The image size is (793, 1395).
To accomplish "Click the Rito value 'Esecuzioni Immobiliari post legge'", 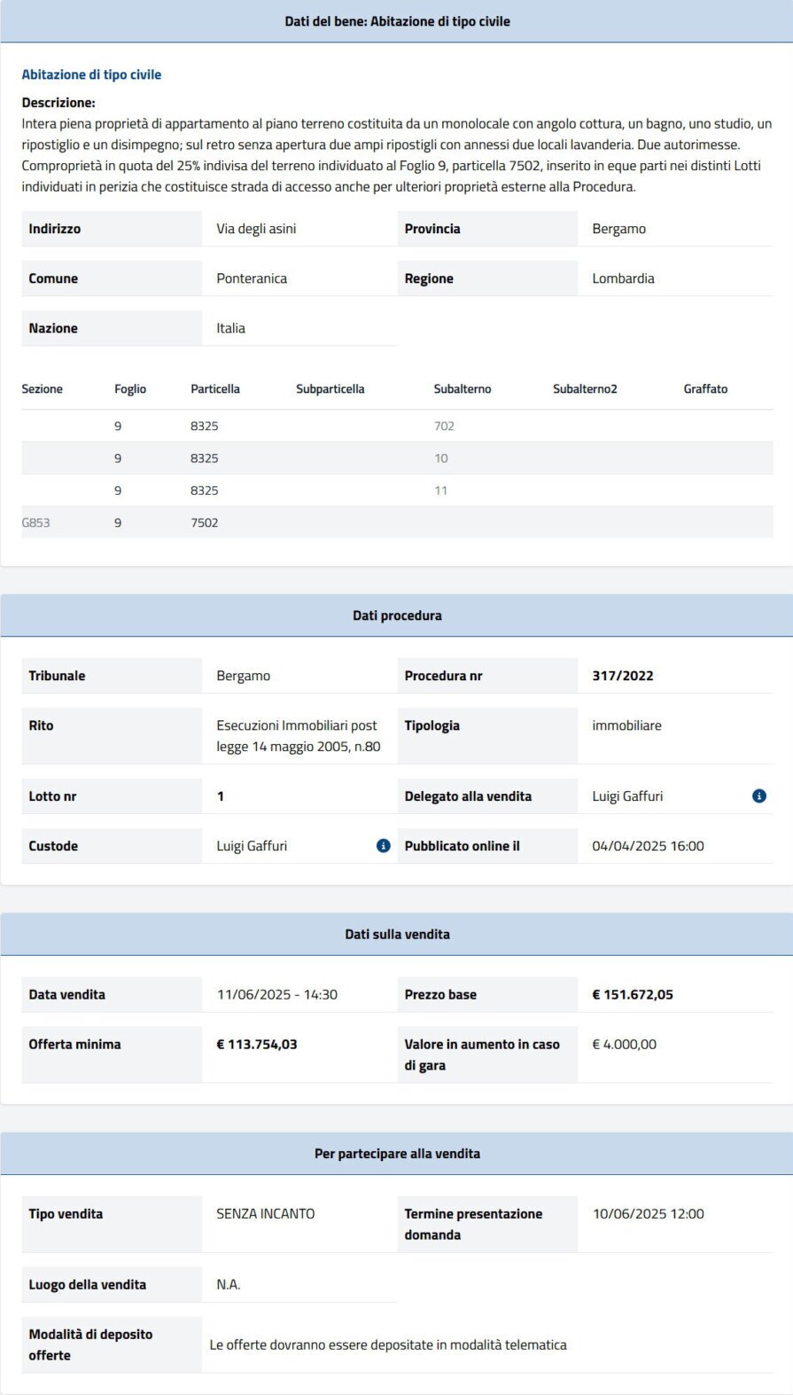I will (x=299, y=736).
